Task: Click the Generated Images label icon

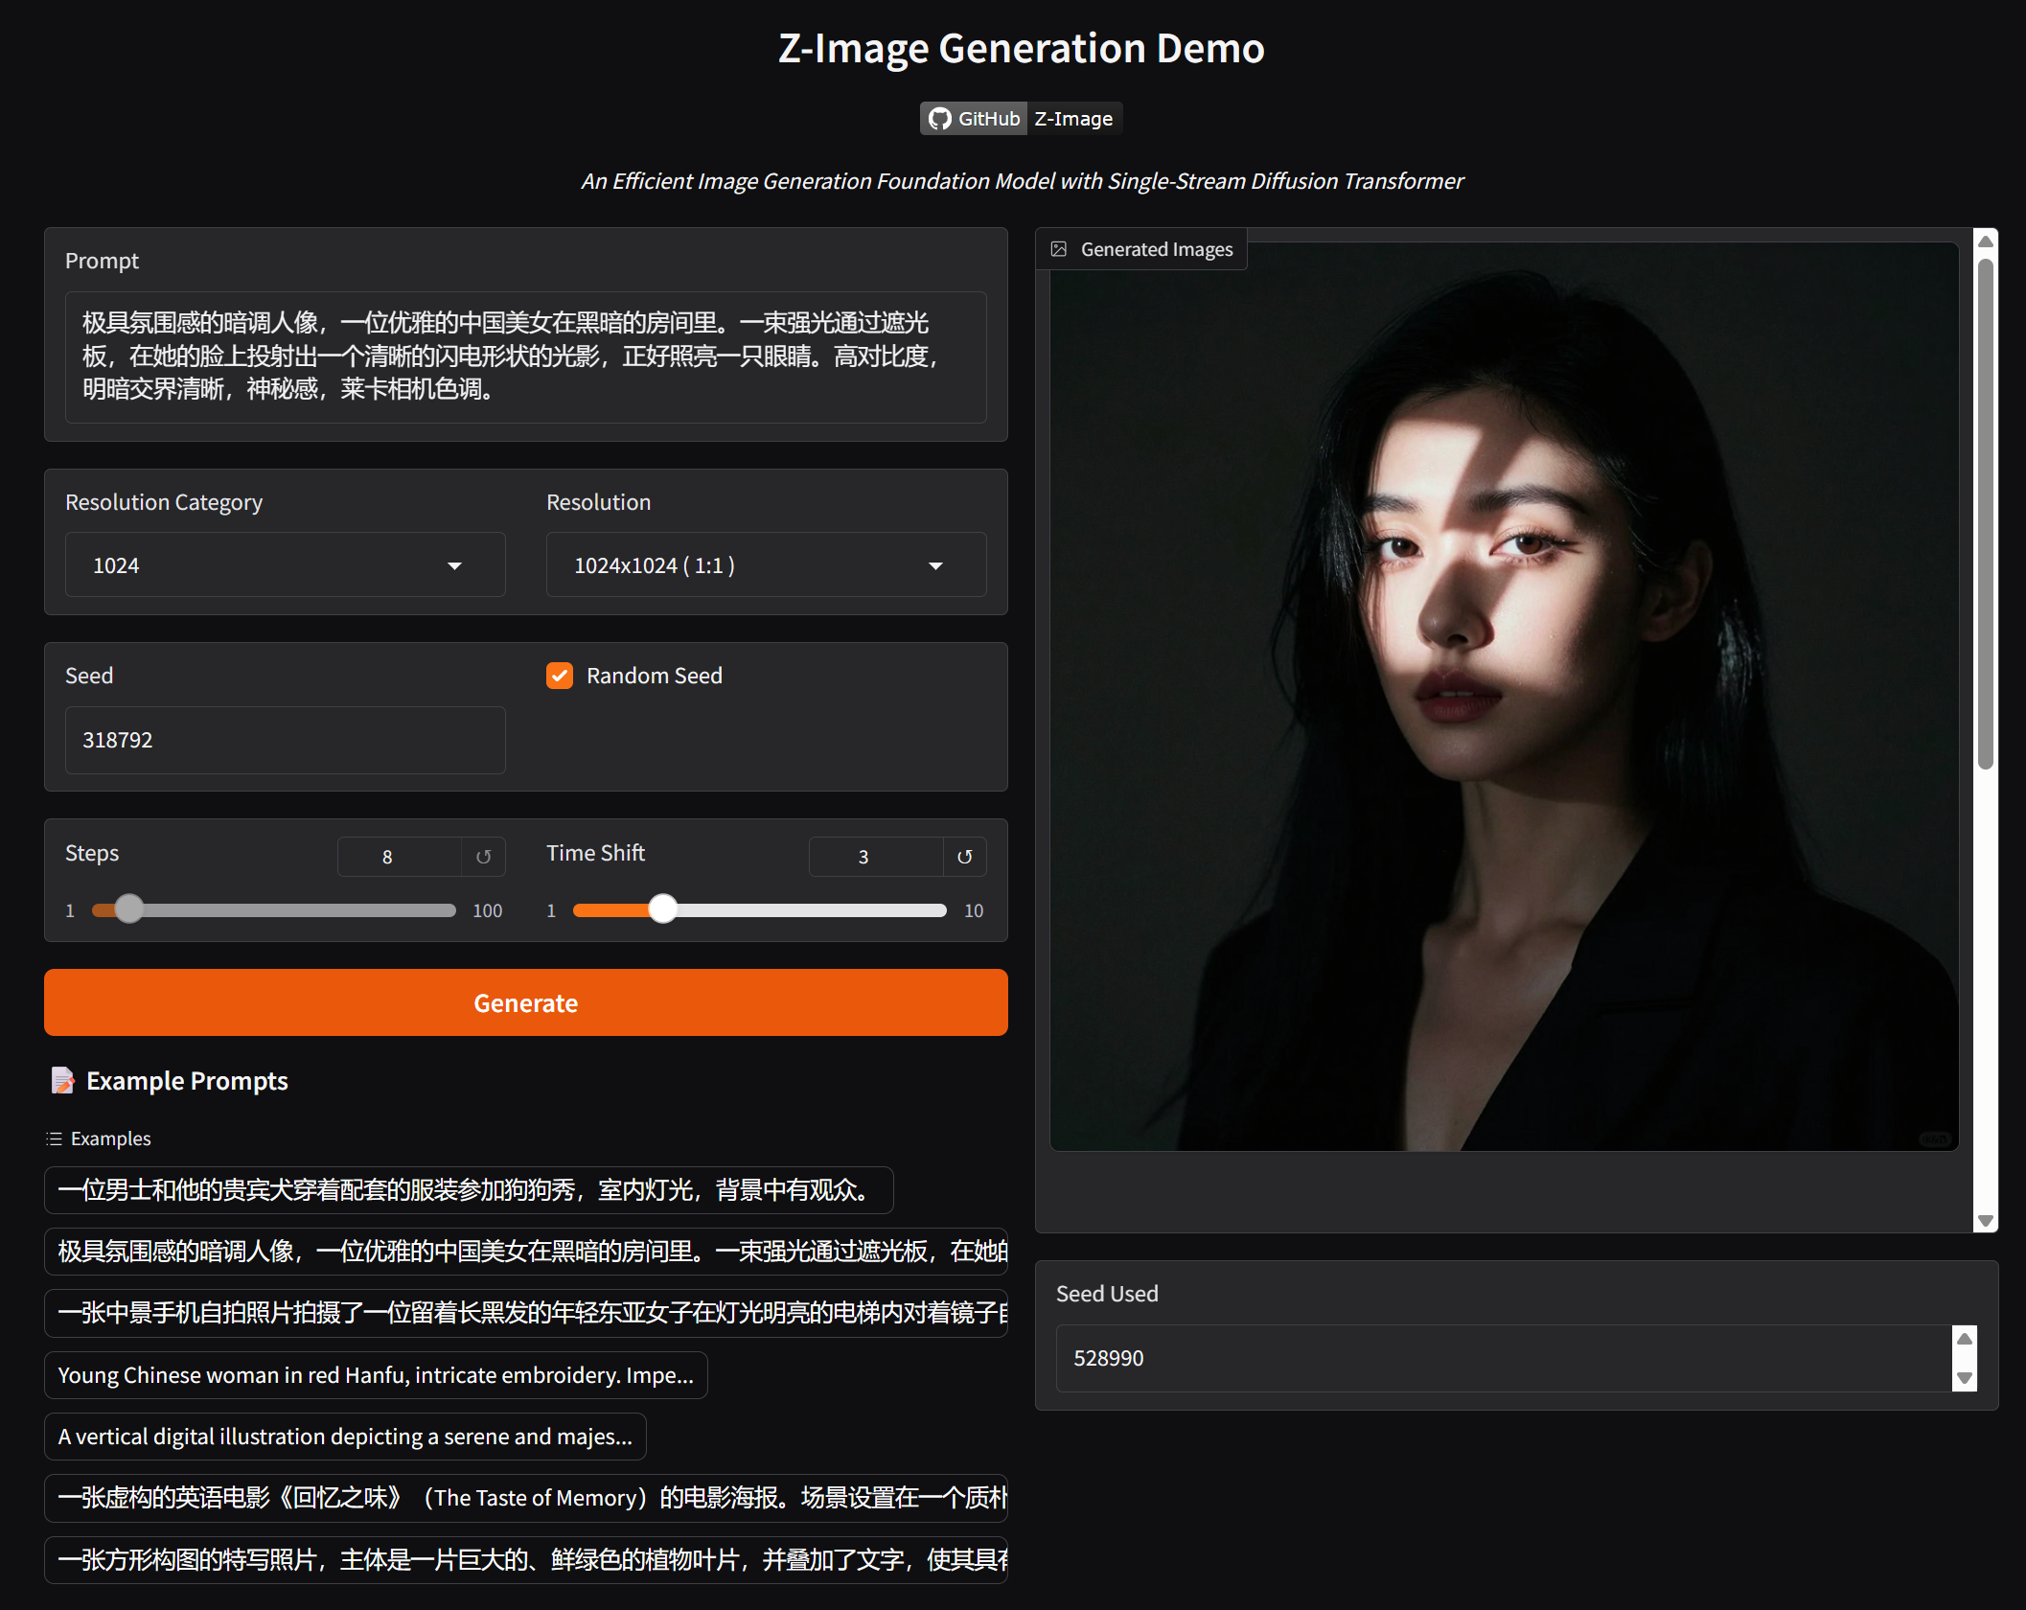Action: pyautogui.click(x=1059, y=249)
